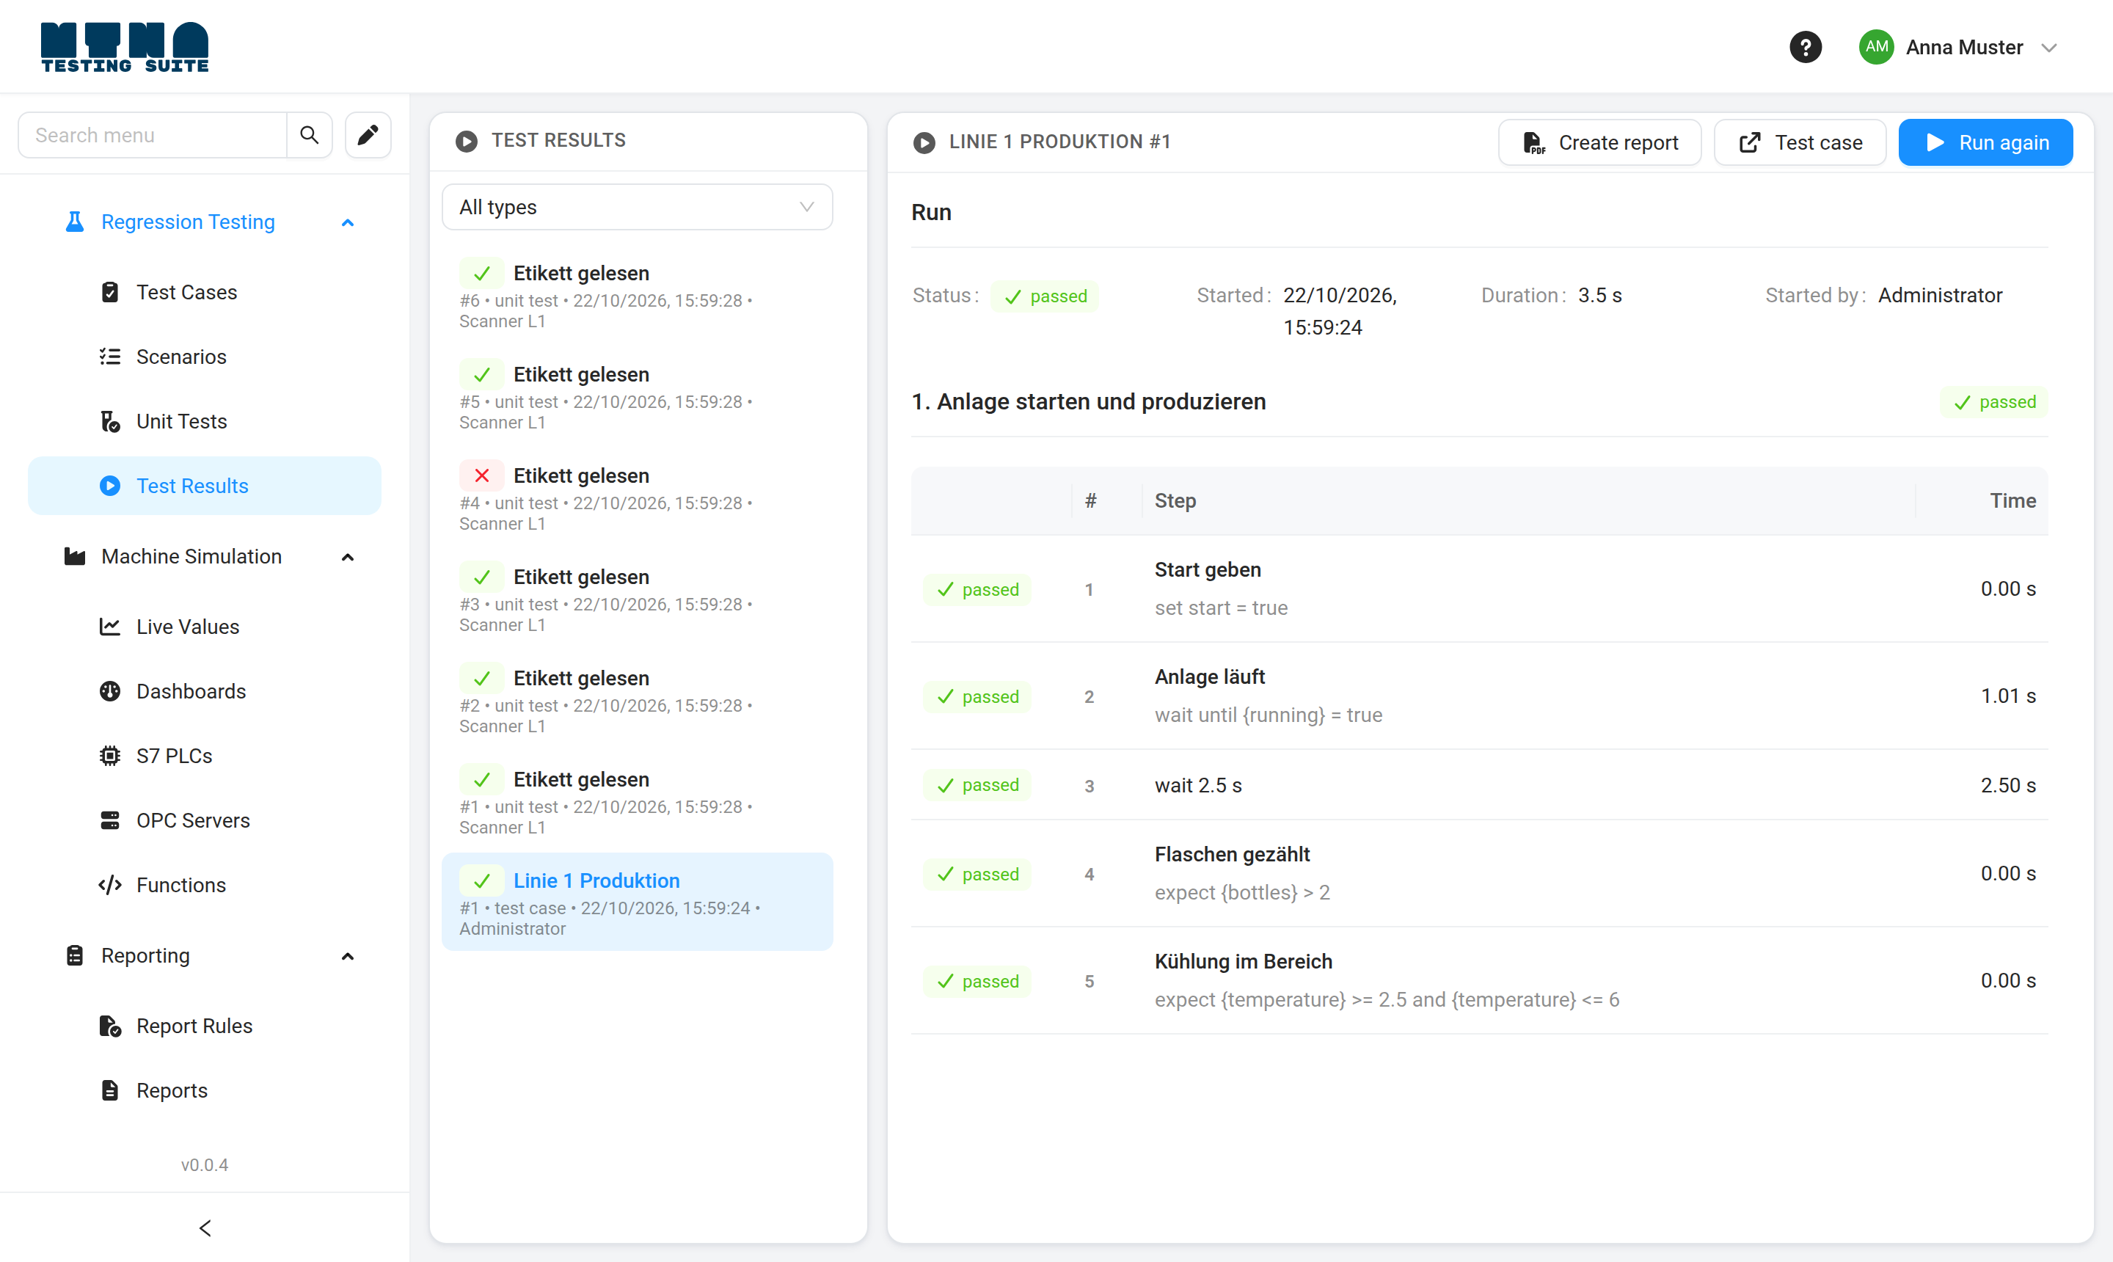The image size is (2113, 1262).
Task: Click the Machine Simulation factory icon
Action: (x=75, y=557)
